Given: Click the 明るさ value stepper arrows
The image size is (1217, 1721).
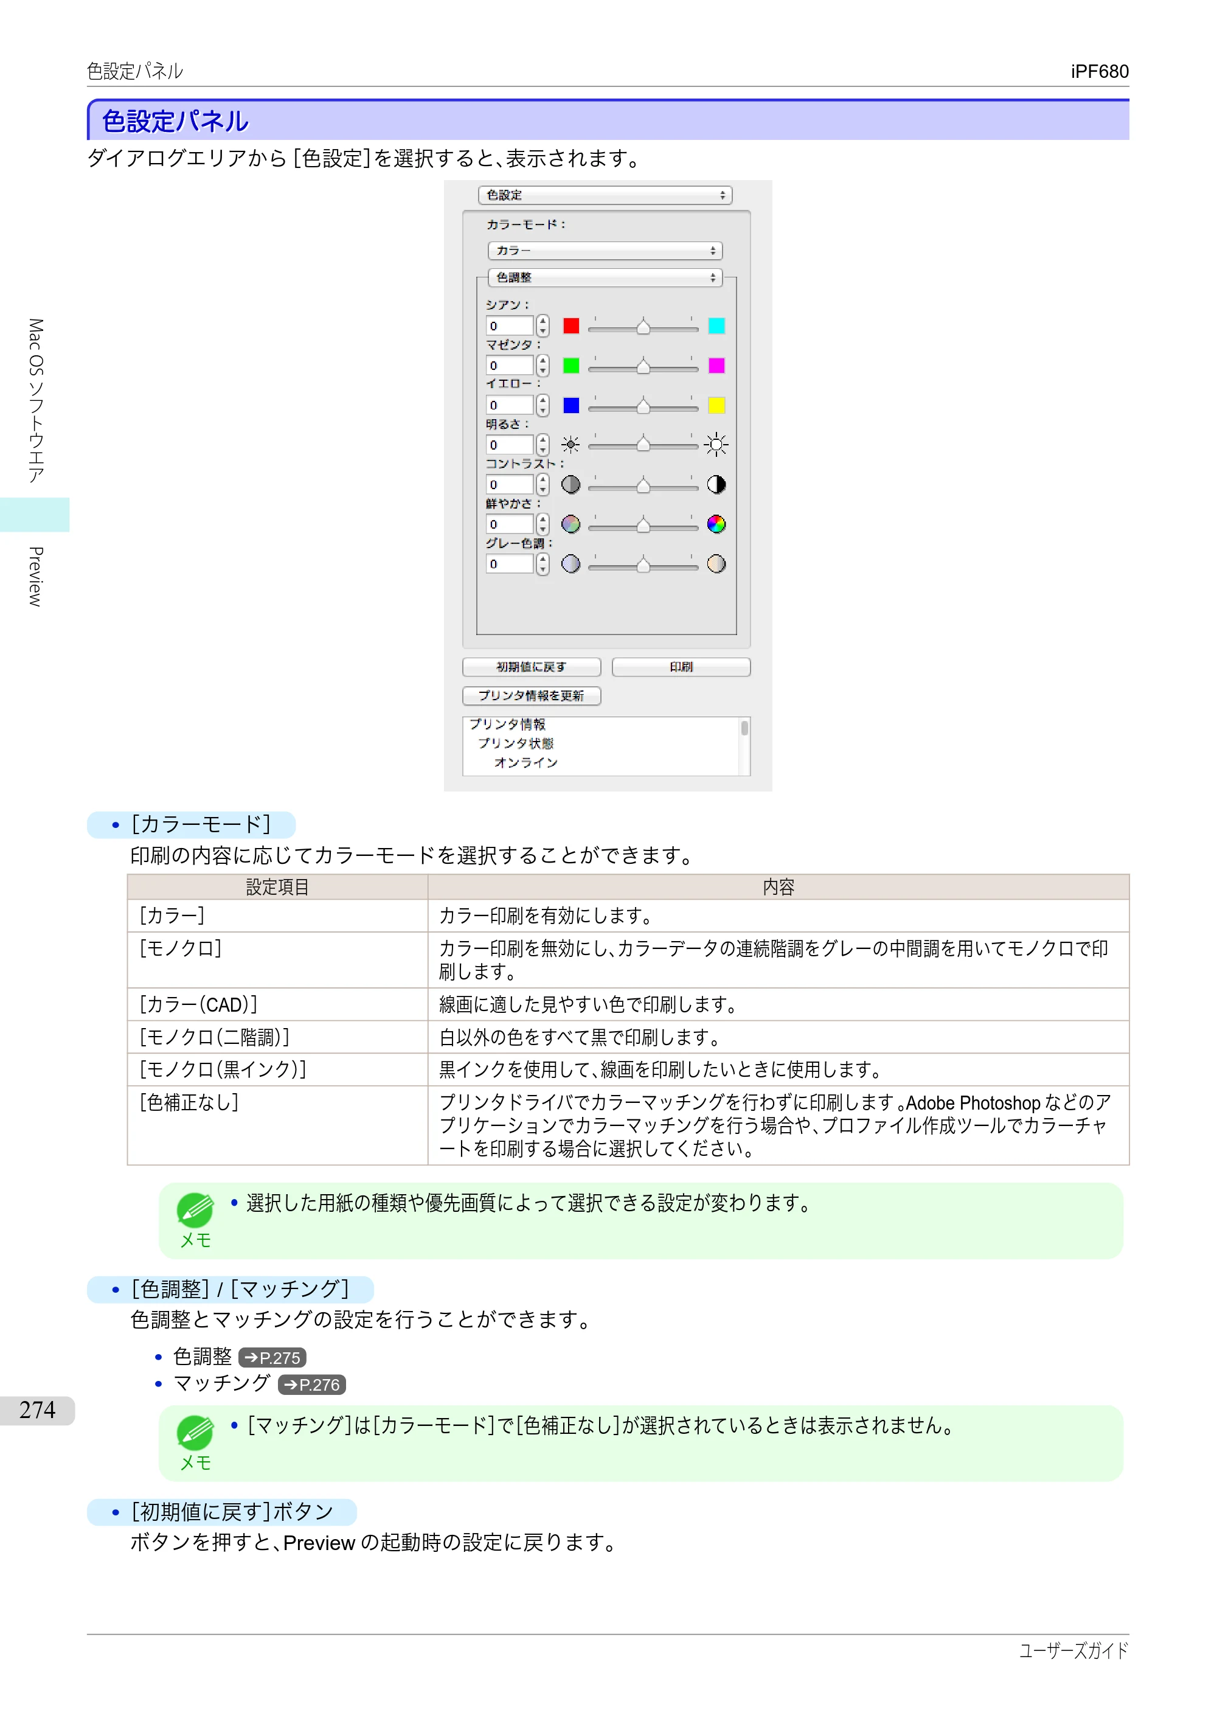Looking at the screenshot, I should [x=543, y=445].
